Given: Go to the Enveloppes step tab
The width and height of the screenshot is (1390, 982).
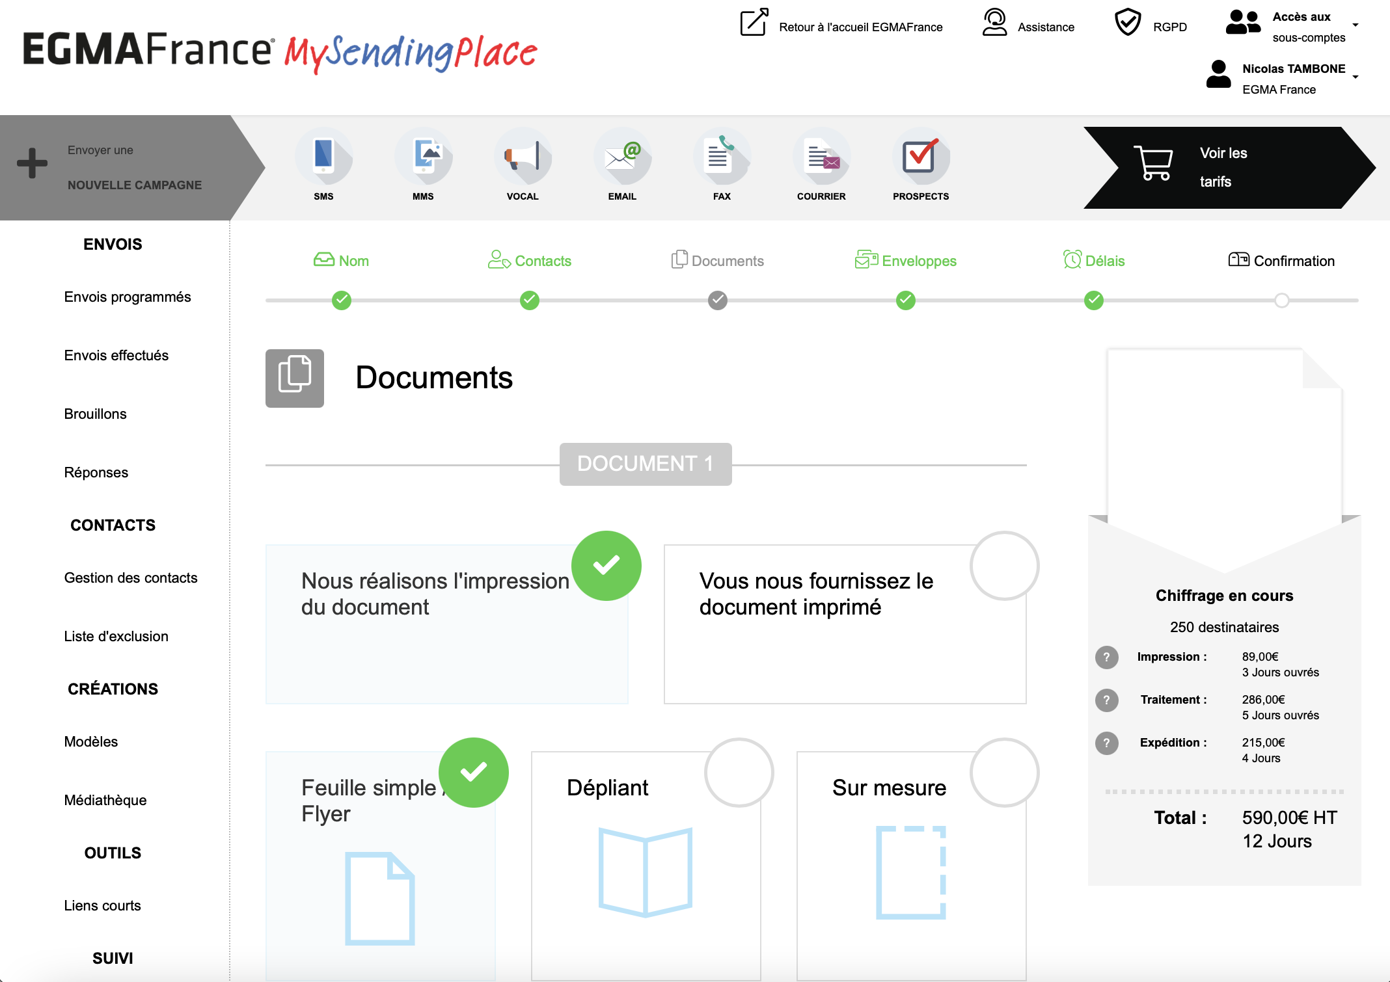Looking at the screenshot, I should [906, 261].
